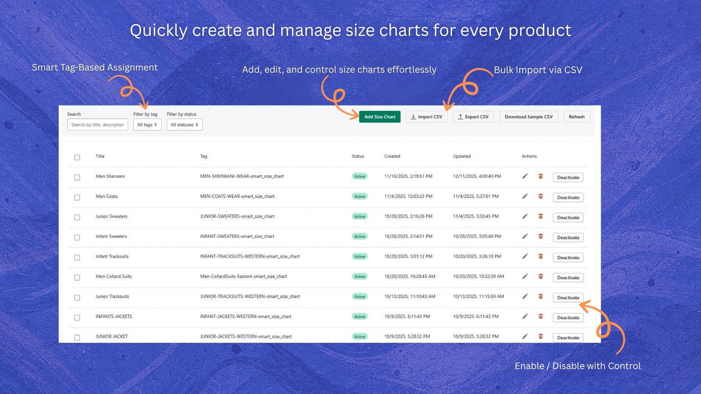Click the pencil edit icon for Men Sherwani

(525, 176)
